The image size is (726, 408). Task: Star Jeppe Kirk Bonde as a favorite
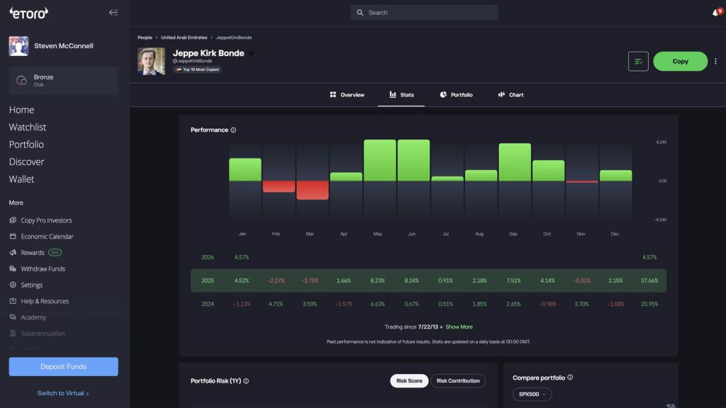250,53
